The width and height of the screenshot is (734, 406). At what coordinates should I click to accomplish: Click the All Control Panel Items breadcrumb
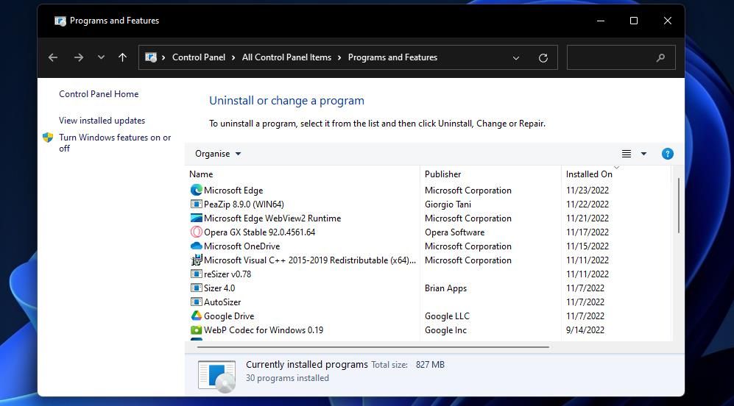(286, 57)
